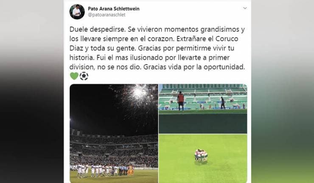Click the opening words "Duele despedirse"
The image size is (314, 183).
point(98,29)
